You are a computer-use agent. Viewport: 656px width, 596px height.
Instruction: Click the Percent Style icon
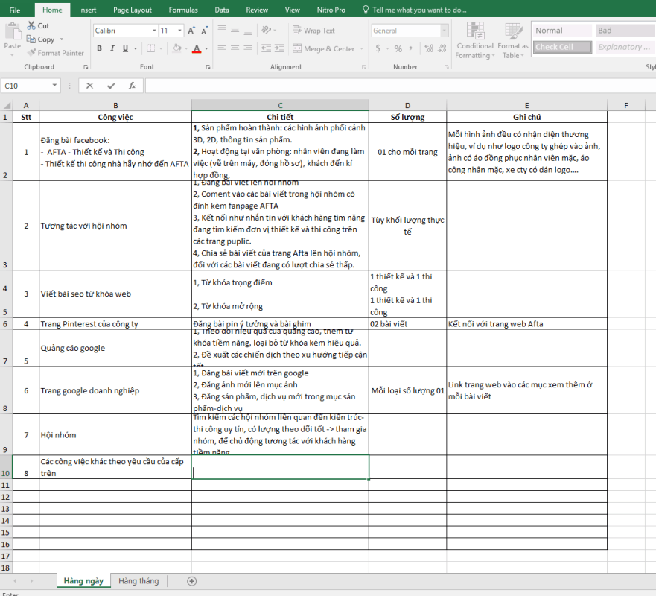click(x=398, y=48)
